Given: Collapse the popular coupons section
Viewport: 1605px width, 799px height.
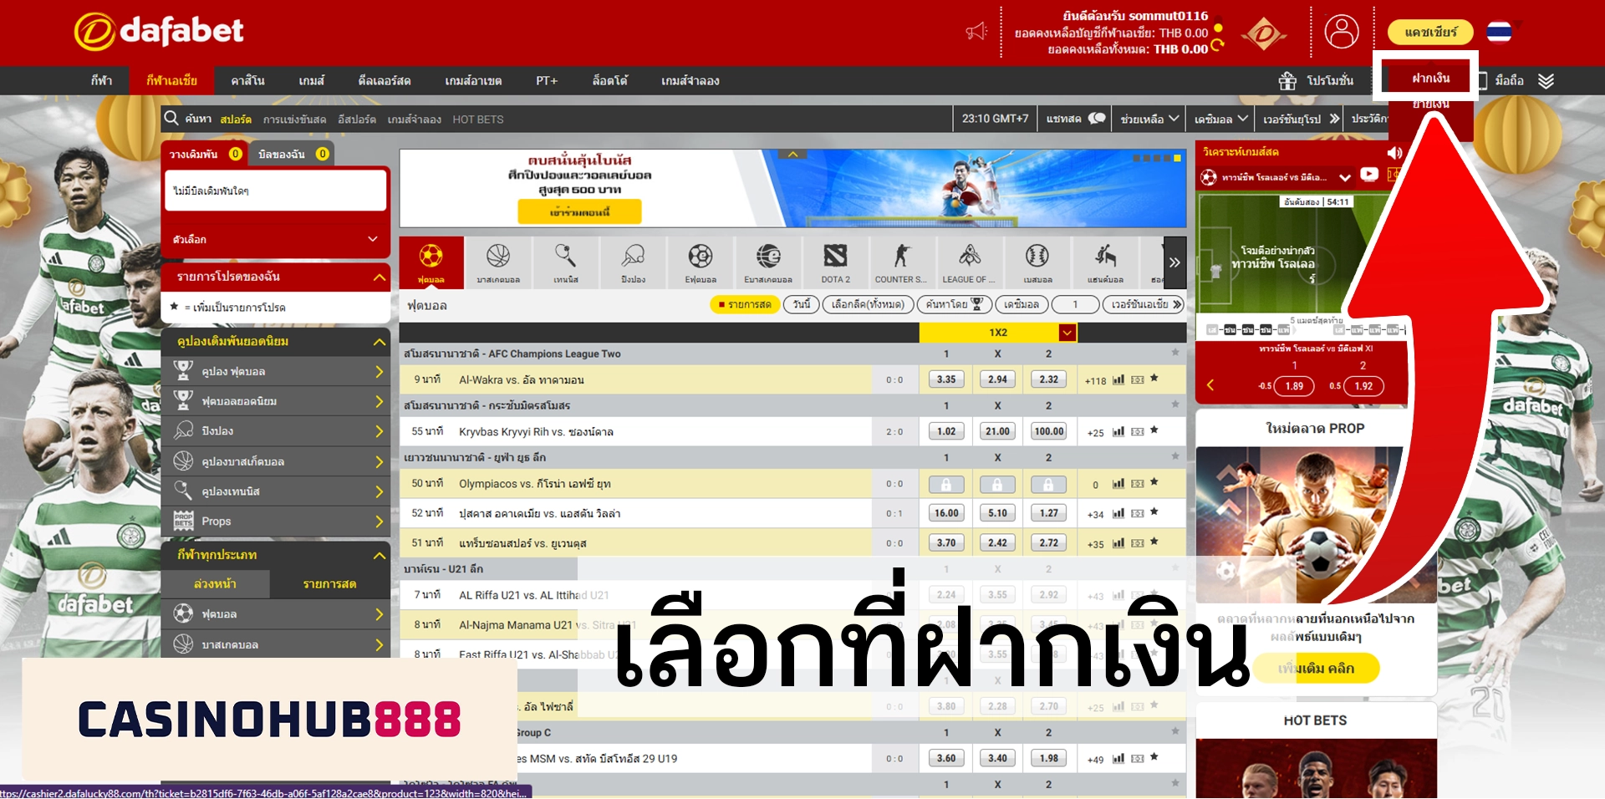Looking at the screenshot, I should point(379,342).
